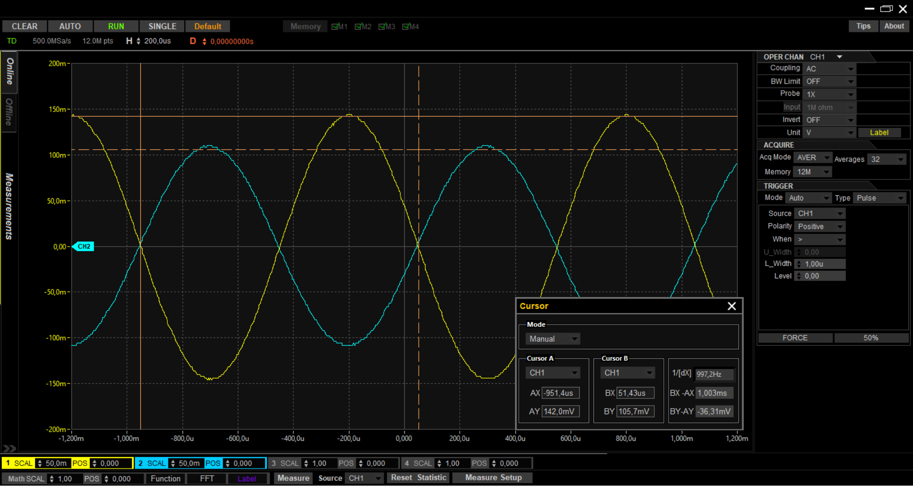This screenshot has height=486, width=913.
Task: Open the Measurements side tab
Action: pyautogui.click(x=9, y=206)
